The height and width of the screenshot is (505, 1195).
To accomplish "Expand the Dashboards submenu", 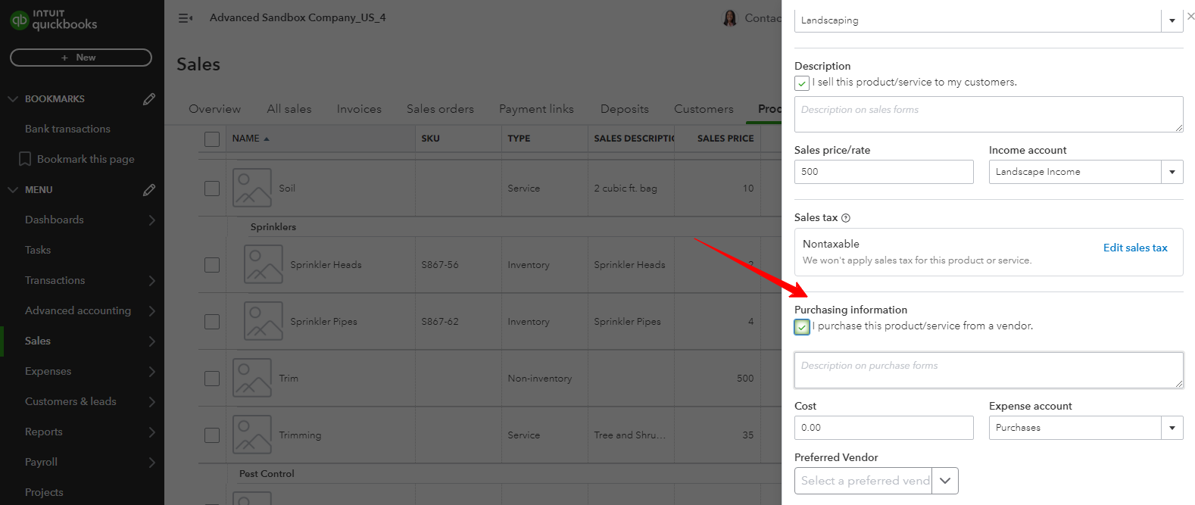I will pos(151,220).
